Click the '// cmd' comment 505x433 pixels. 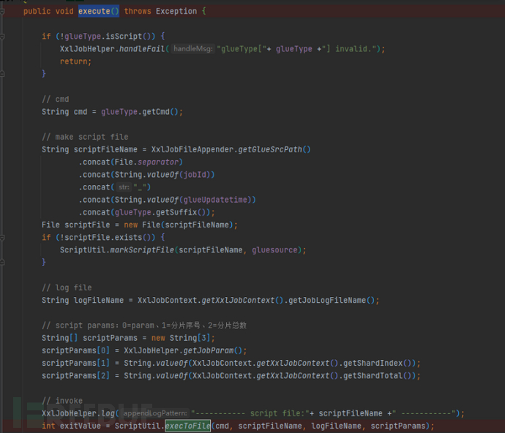tap(56, 99)
